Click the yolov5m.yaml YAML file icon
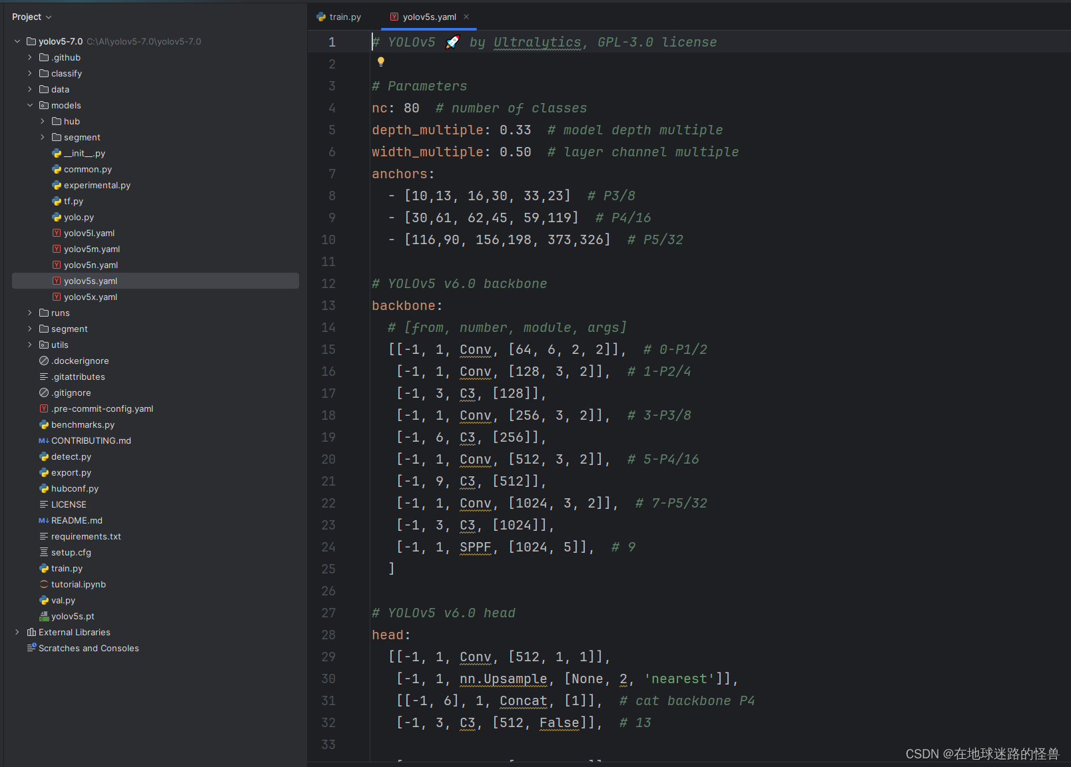This screenshot has height=767, width=1071. coord(57,249)
